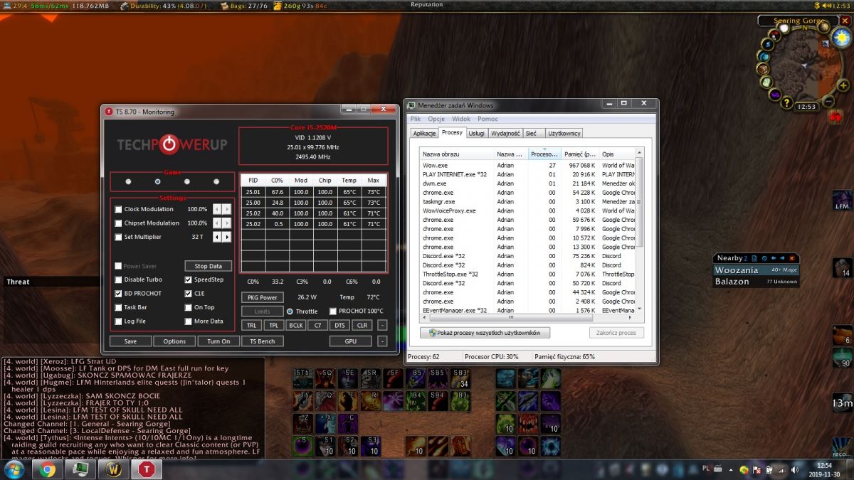This screenshot has height=480, width=854.
Task: Open the Opcje menu
Action: click(x=436, y=119)
